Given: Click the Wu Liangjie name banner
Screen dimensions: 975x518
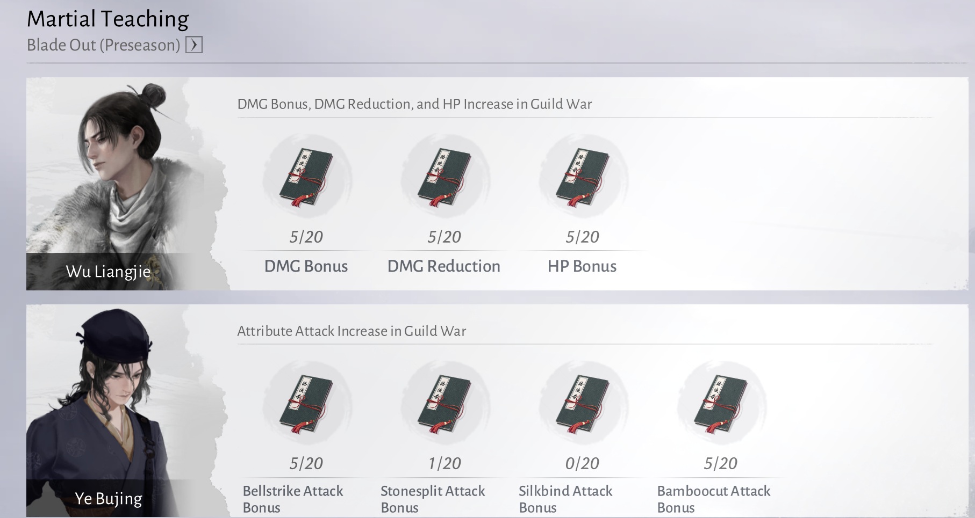Looking at the screenshot, I should [x=108, y=272].
